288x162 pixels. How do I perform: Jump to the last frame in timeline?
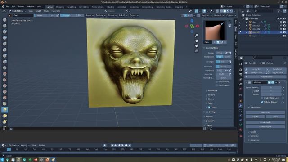[130, 145]
